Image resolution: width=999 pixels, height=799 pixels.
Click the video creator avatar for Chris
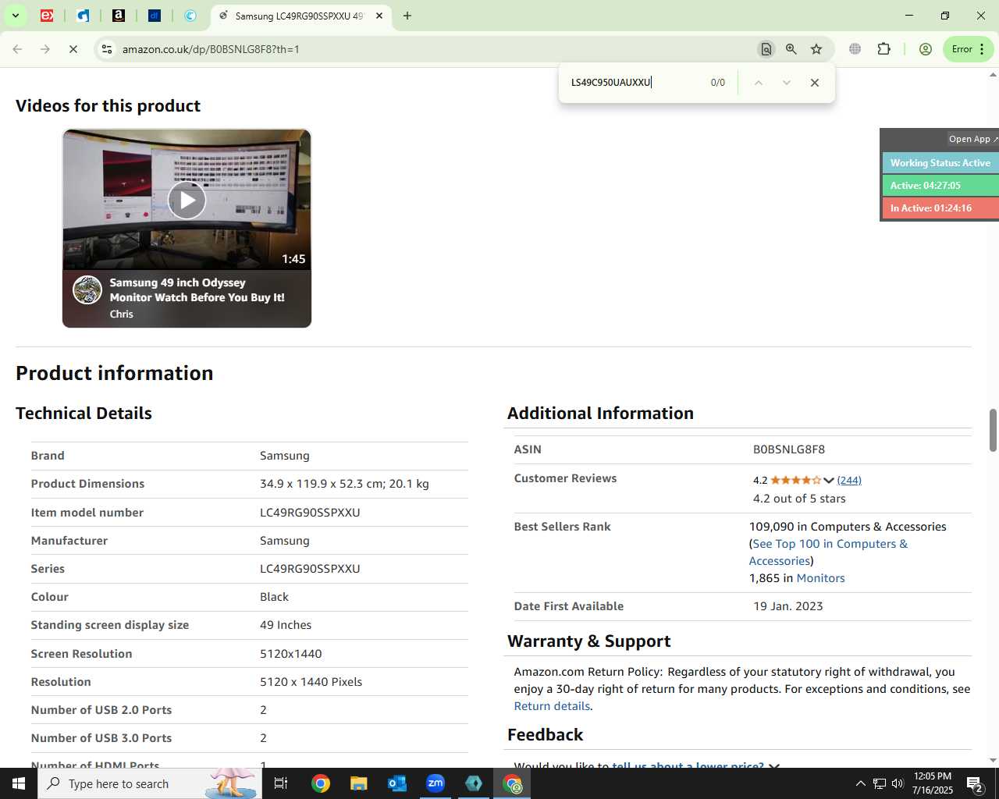pos(87,290)
